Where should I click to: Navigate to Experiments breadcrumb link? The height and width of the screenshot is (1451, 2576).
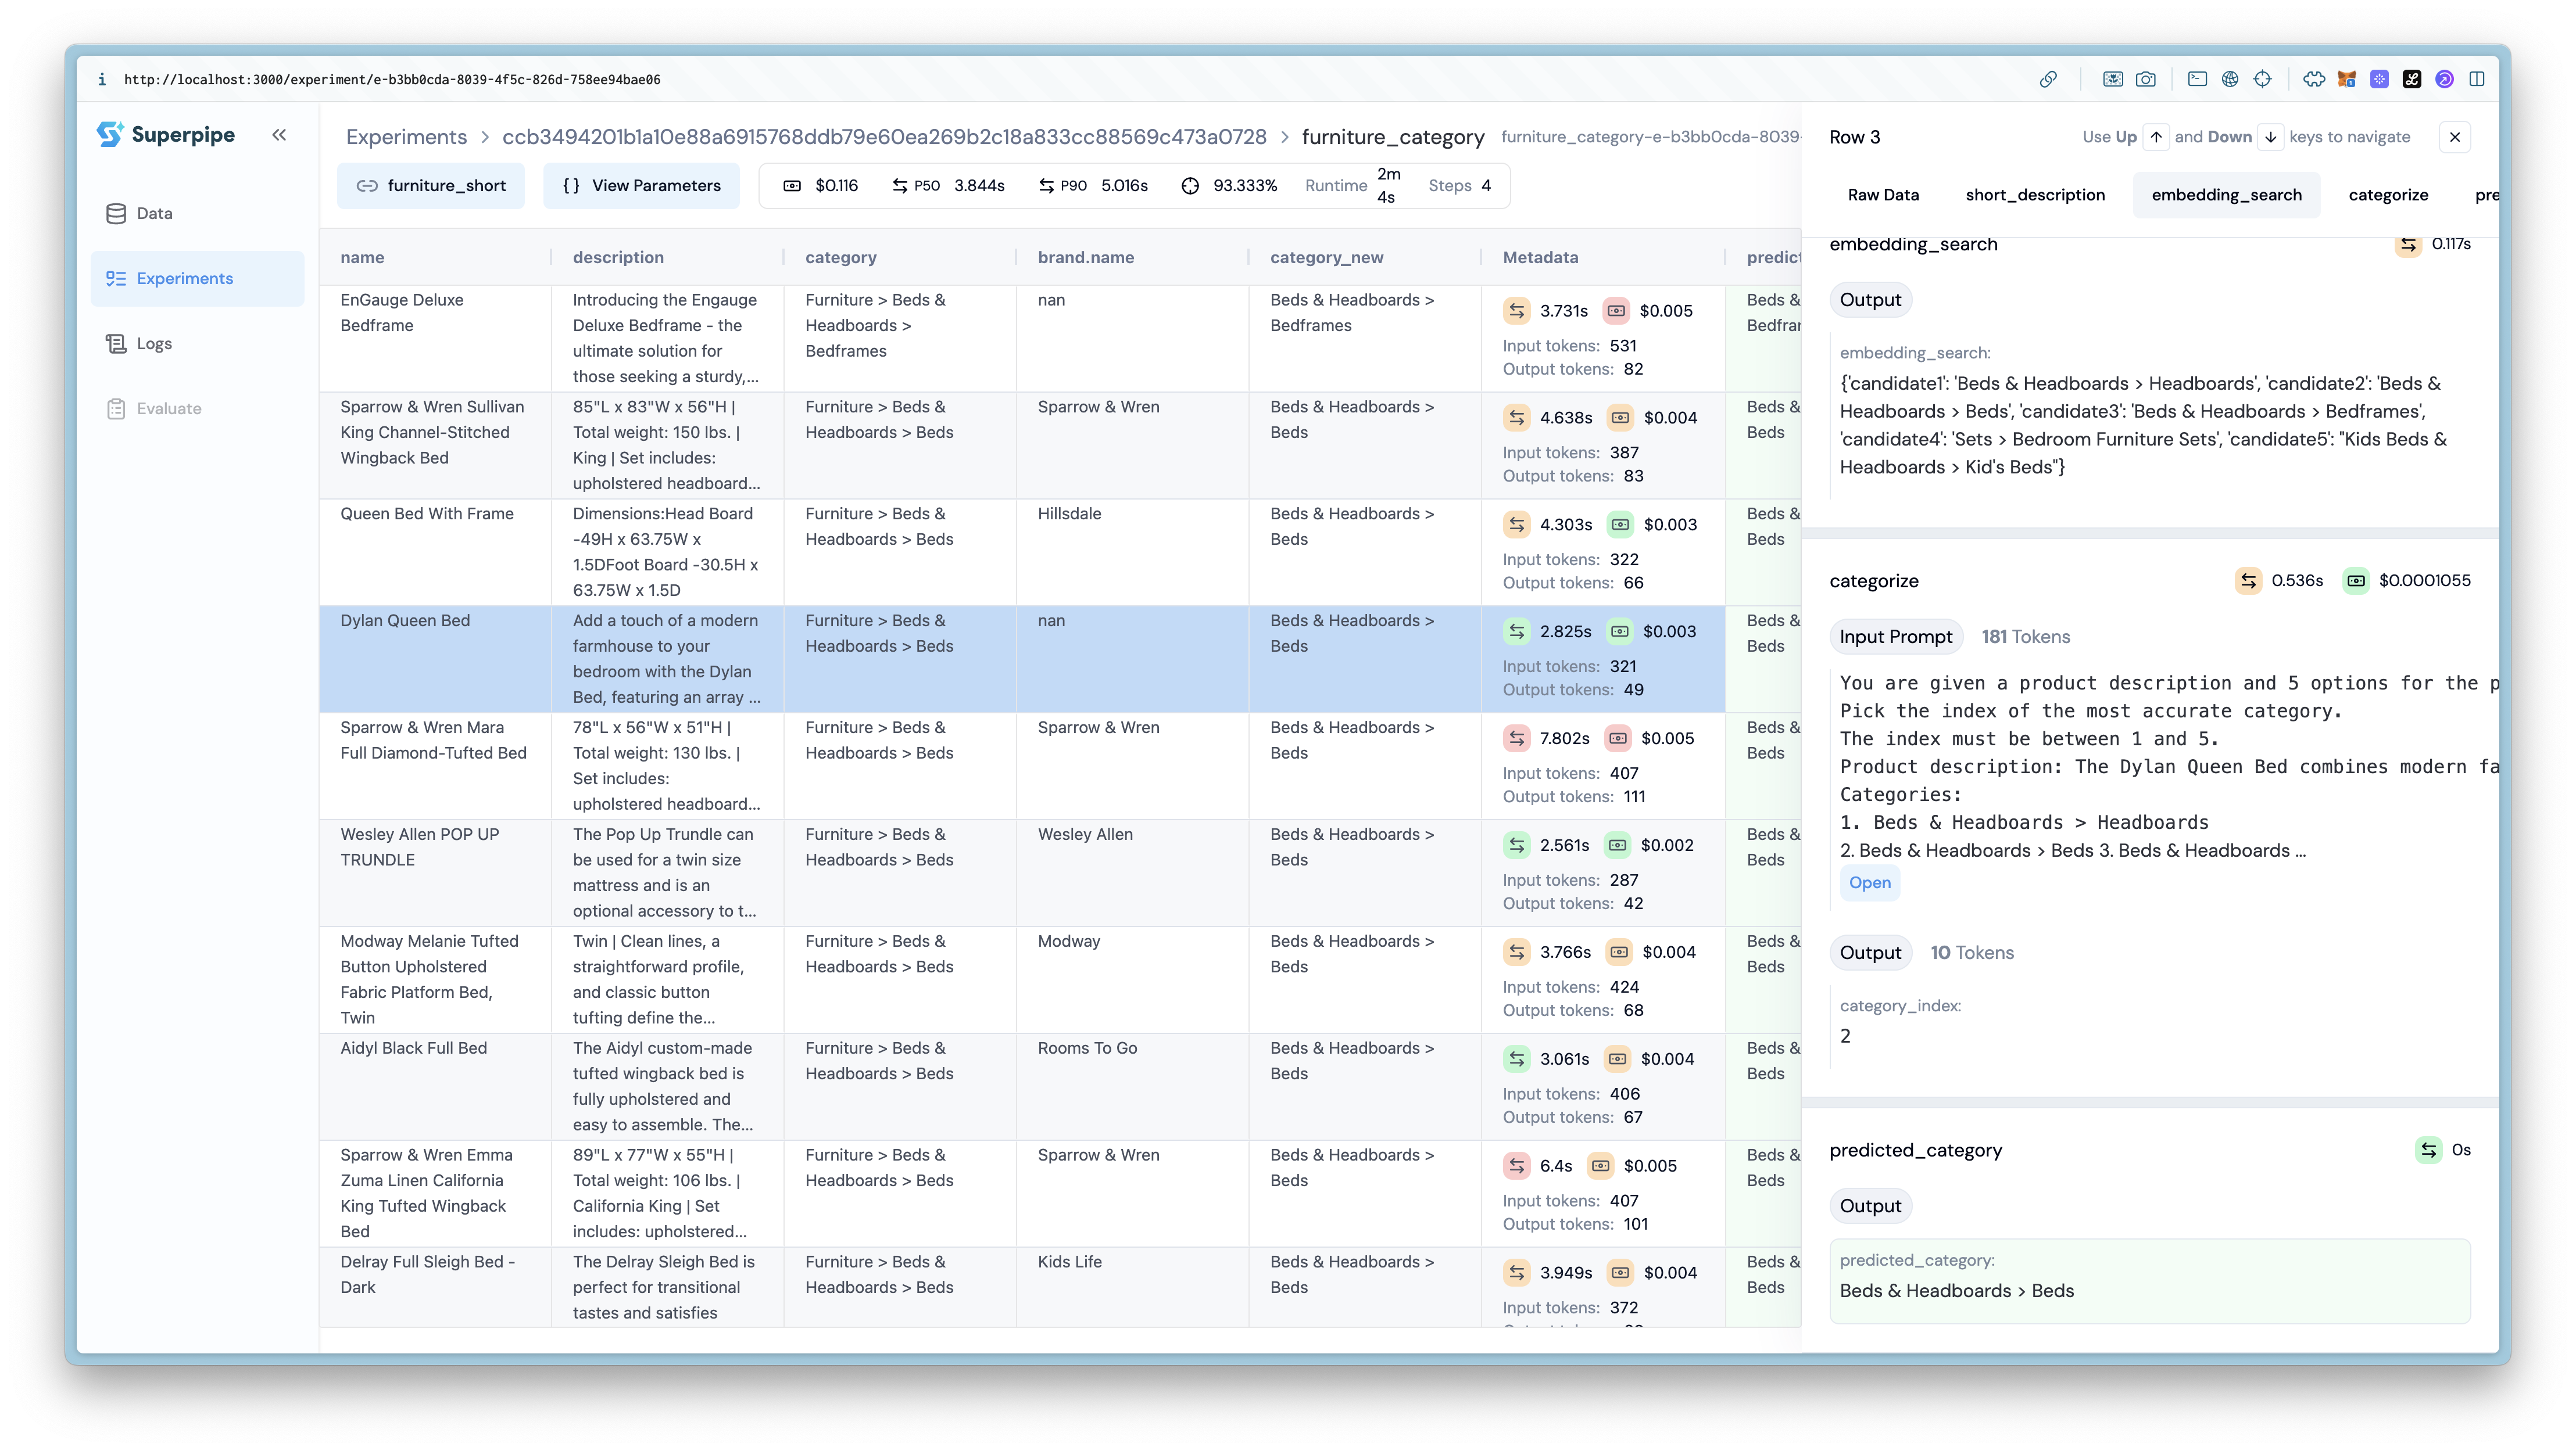pyautogui.click(x=406, y=137)
